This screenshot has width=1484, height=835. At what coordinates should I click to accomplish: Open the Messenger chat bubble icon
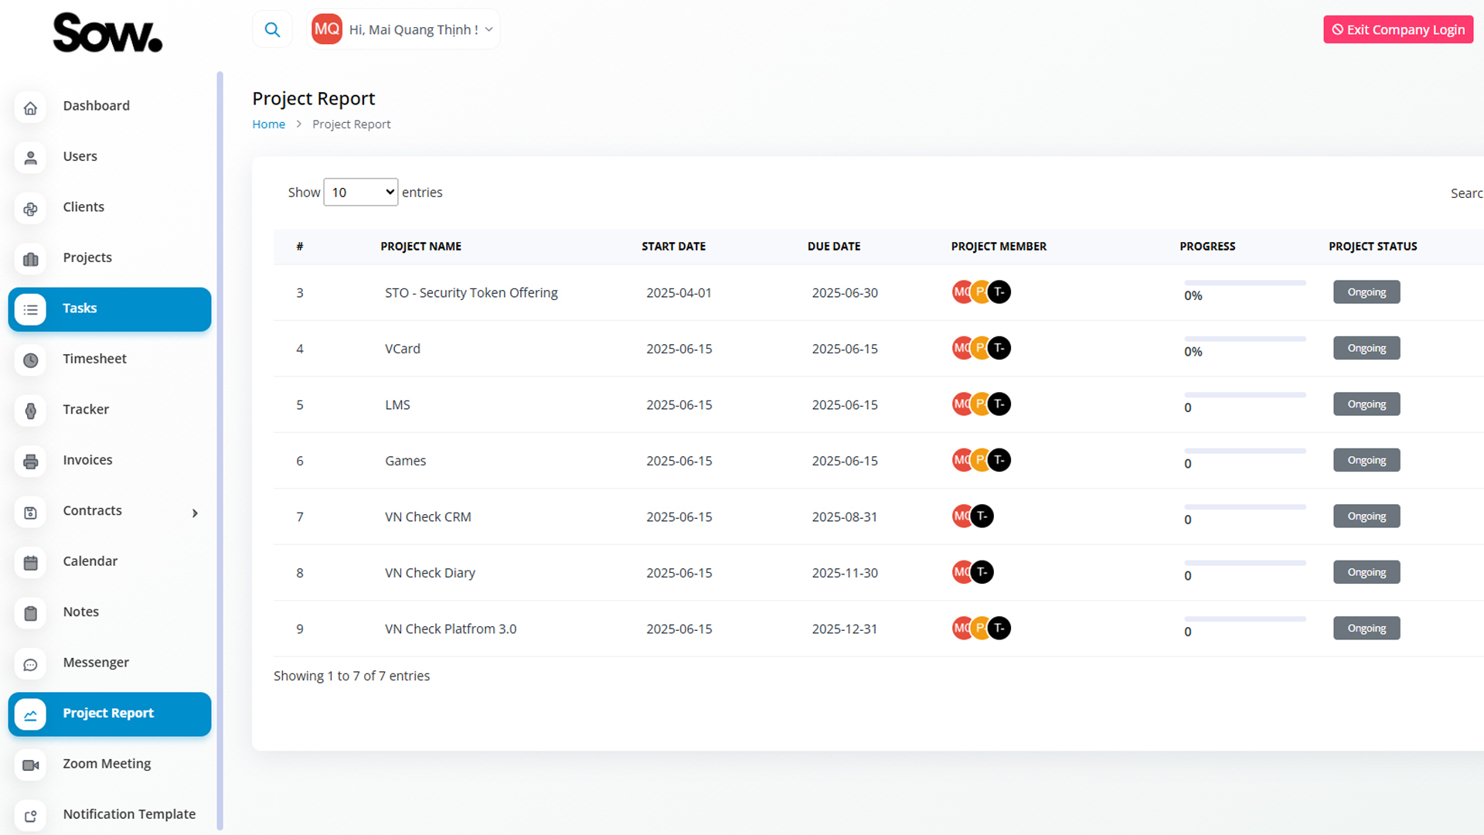click(31, 663)
